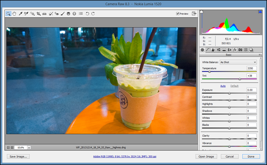The width and height of the screenshot is (267, 165).
Task: Select the Graduated Filter tool
Action: (x=68, y=14)
